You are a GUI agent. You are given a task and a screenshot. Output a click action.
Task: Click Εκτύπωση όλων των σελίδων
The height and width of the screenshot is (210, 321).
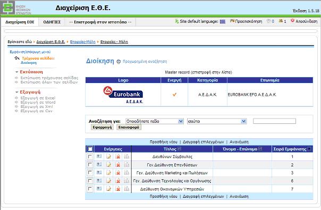49,82
